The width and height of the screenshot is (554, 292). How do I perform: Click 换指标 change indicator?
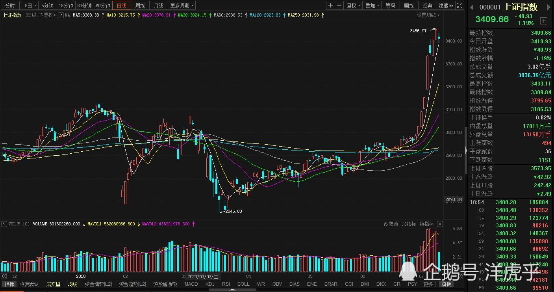[x=426, y=224]
